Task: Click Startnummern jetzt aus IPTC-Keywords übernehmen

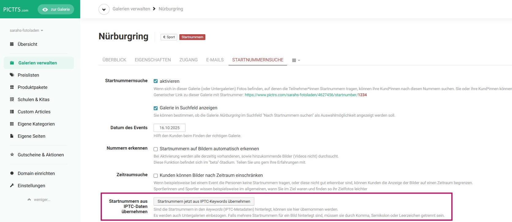Action: click(x=204, y=202)
